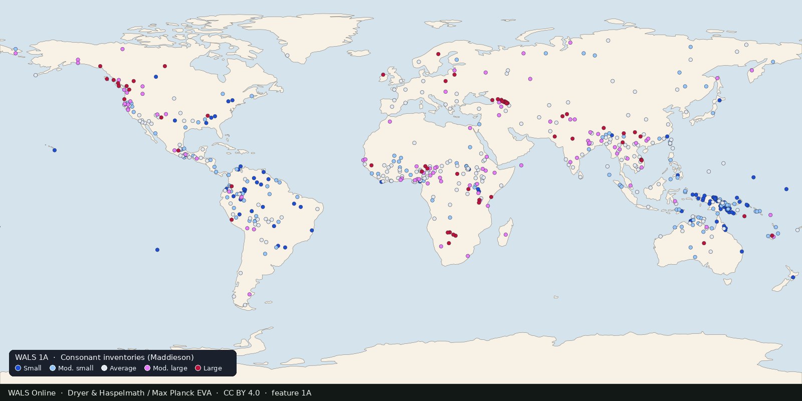Click the pink marker on Kamchatka
The image size is (802, 401).
point(752,71)
